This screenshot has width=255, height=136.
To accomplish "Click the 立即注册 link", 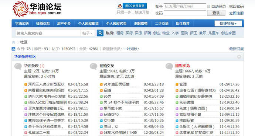I will [236, 13].
